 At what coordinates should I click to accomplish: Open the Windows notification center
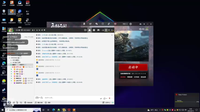196,110
